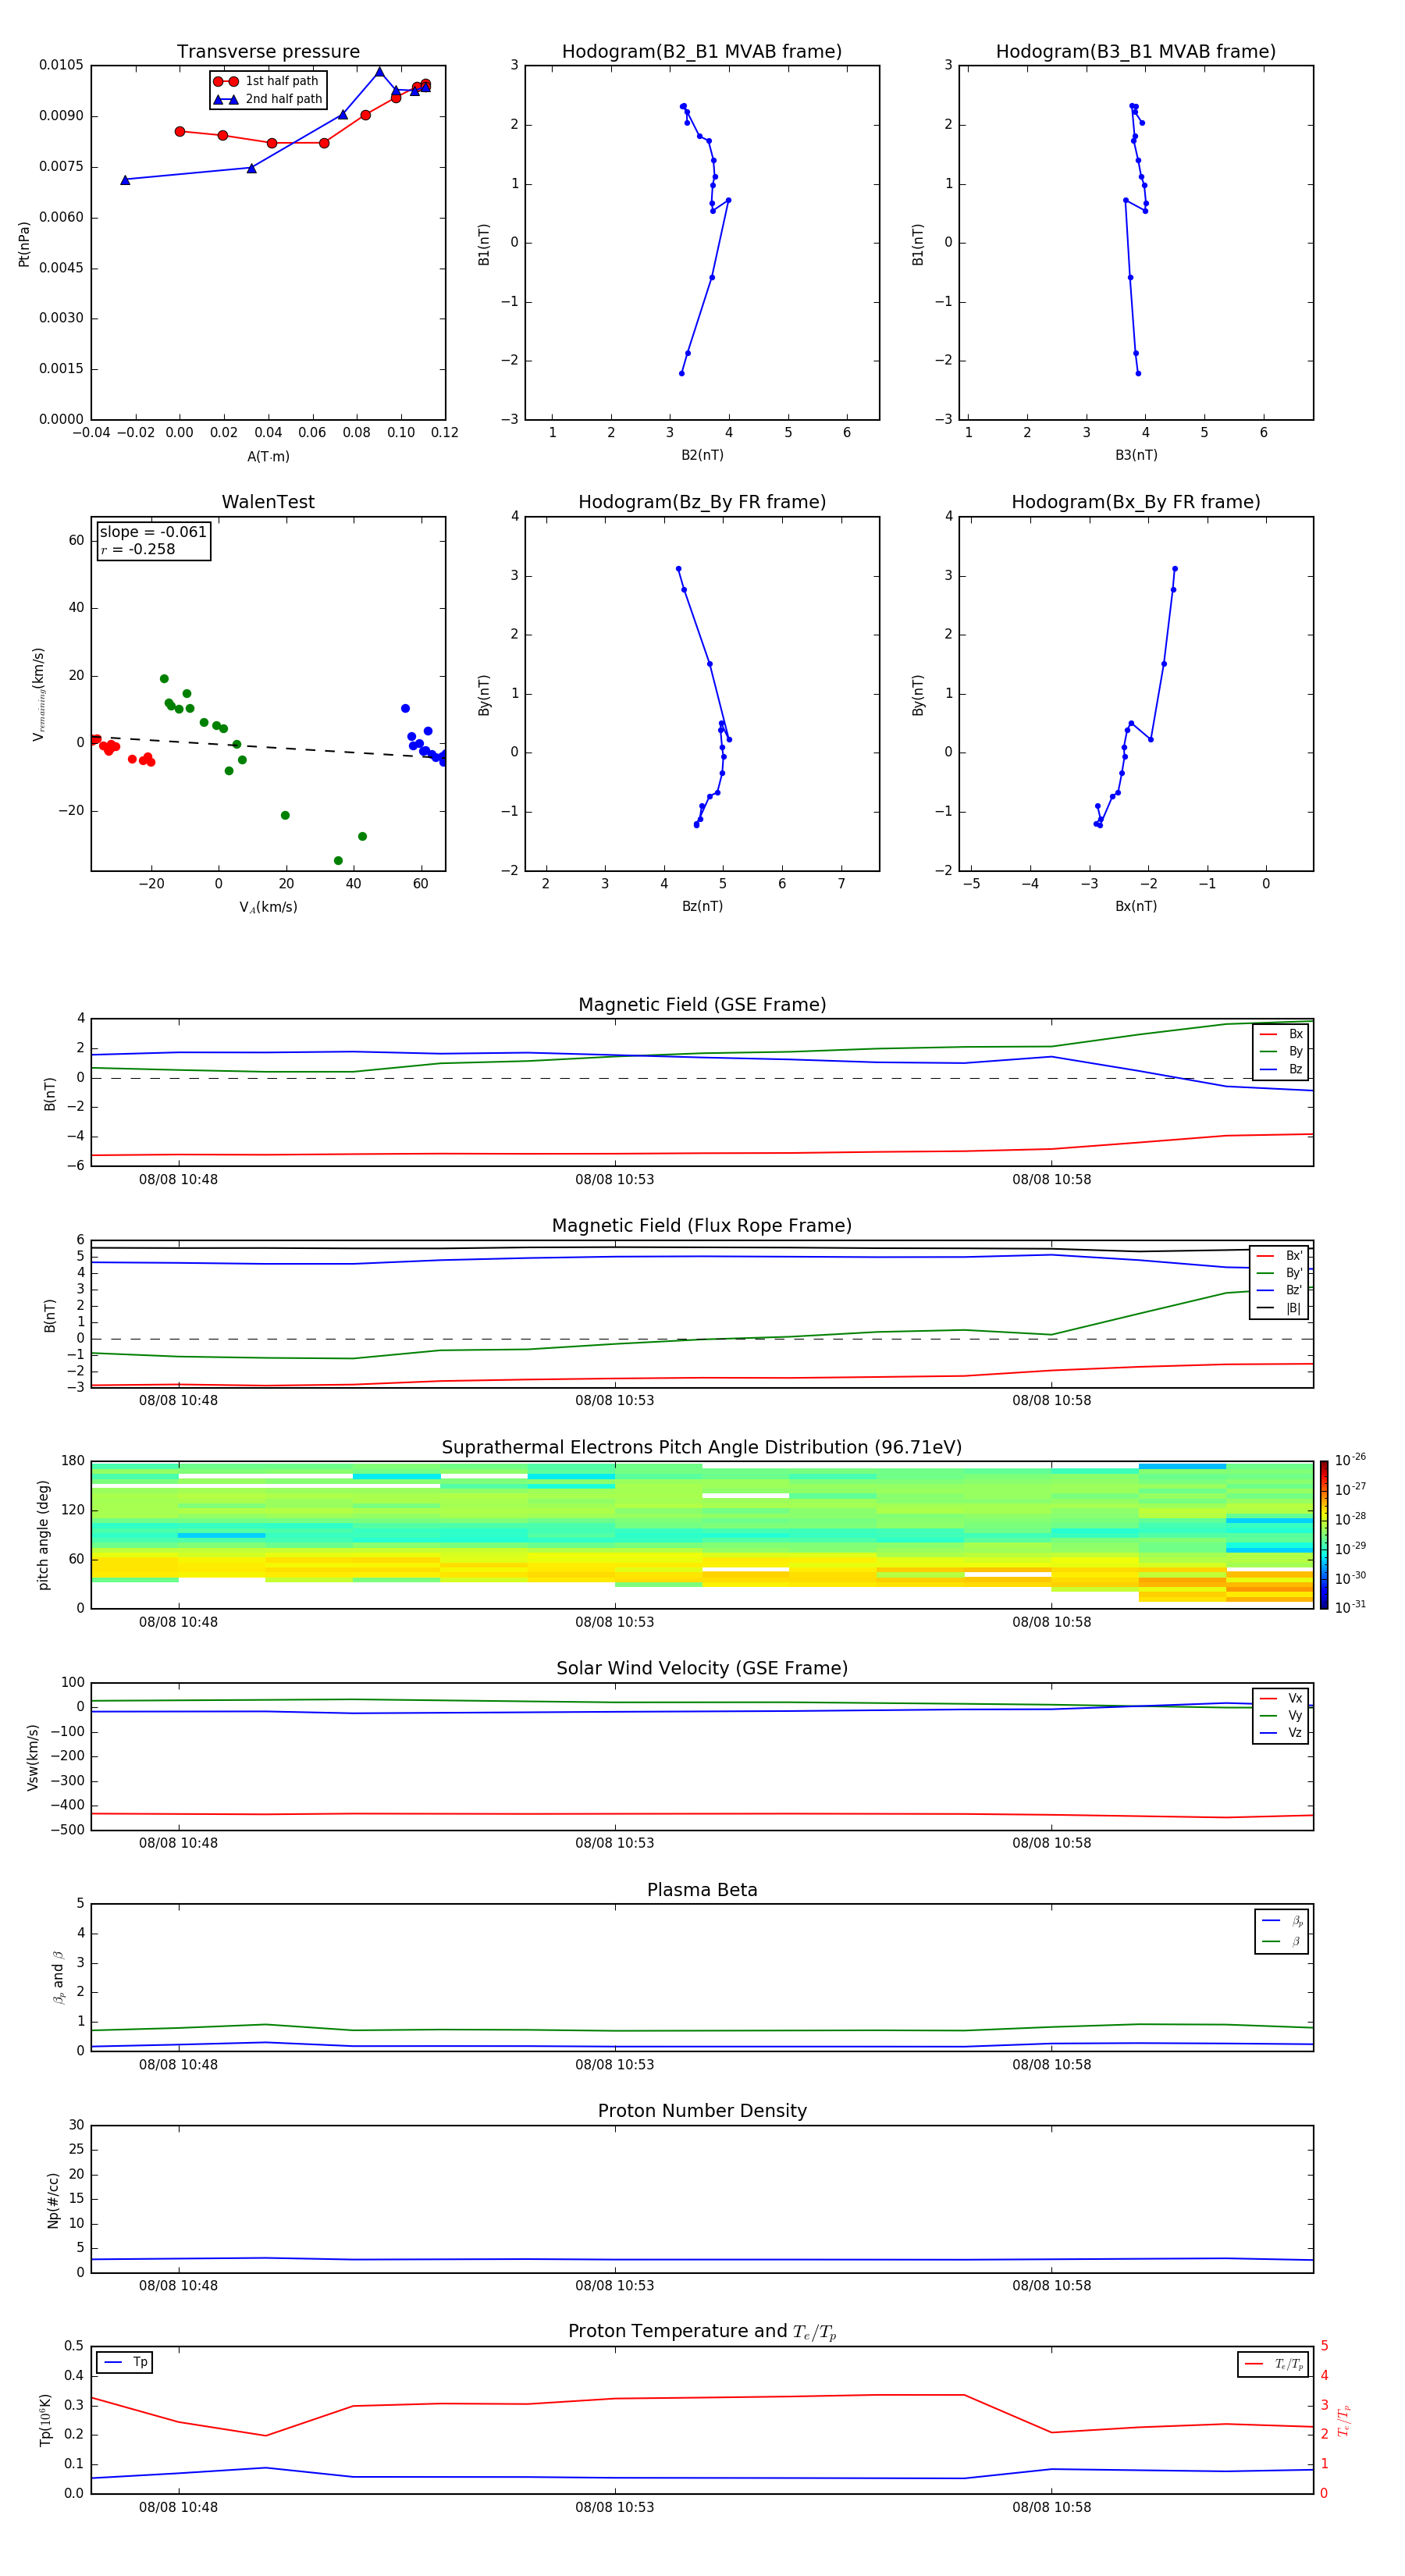The image size is (1405, 2576).
Task: Click the "Hodogram(Bx_By FR frame)" title
Action: [x=1136, y=502]
